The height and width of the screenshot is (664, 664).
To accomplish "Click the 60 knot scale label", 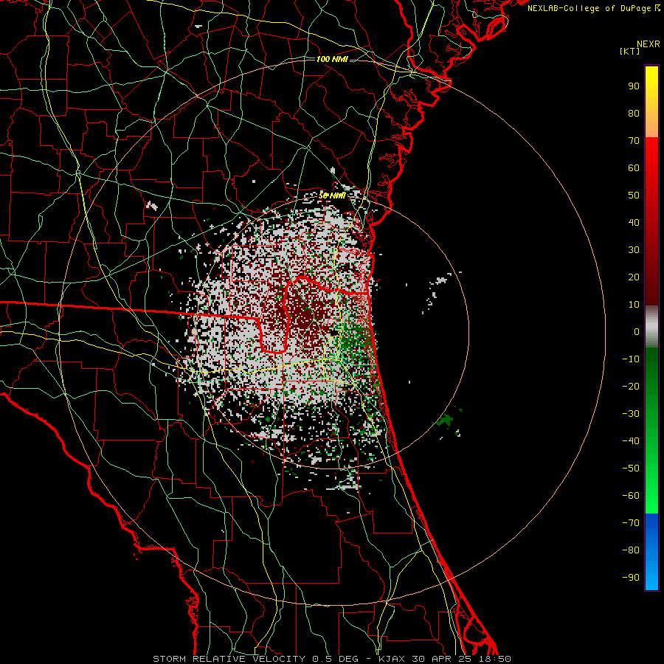I will point(634,168).
